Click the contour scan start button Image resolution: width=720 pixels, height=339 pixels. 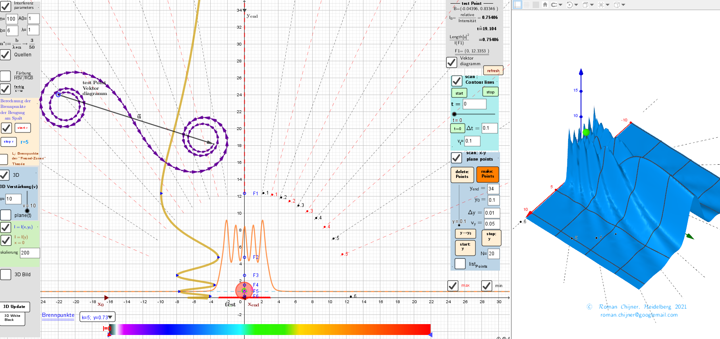(459, 93)
